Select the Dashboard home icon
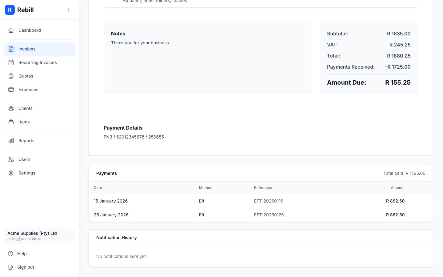443x277 pixels. (x=11, y=30)
